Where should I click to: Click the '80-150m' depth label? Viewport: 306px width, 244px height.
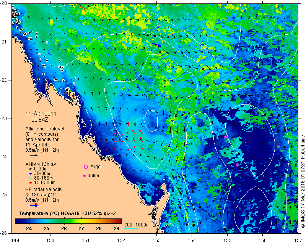tap(43, 178)
